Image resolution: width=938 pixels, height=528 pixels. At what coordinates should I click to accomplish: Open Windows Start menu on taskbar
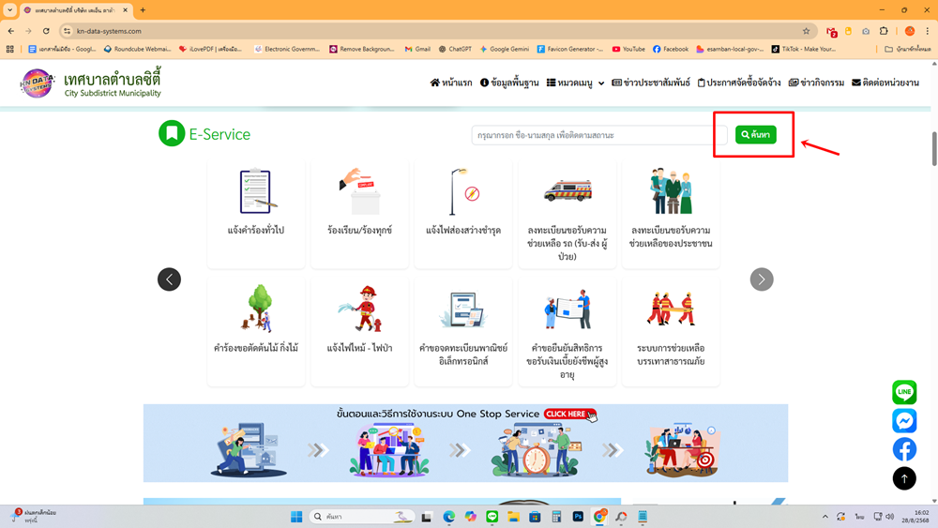(296, 517)
